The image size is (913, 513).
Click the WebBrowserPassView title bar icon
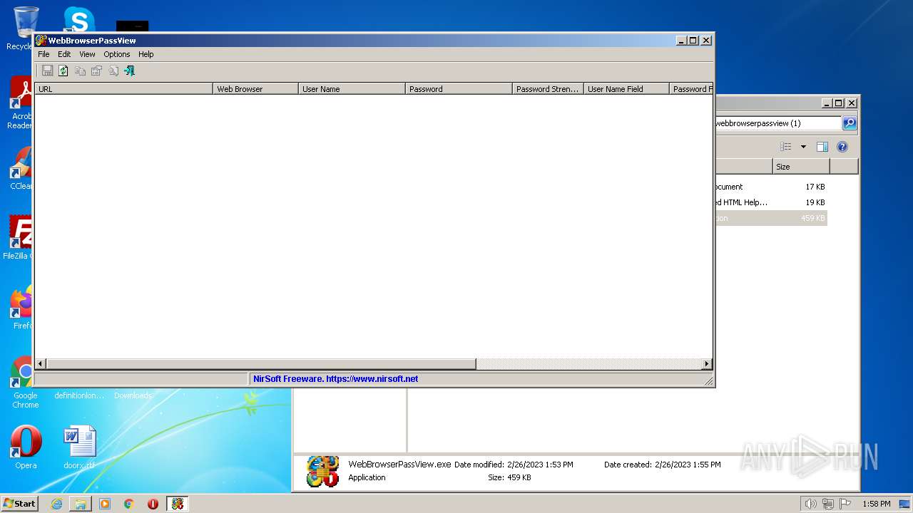[x=41, y=41]
